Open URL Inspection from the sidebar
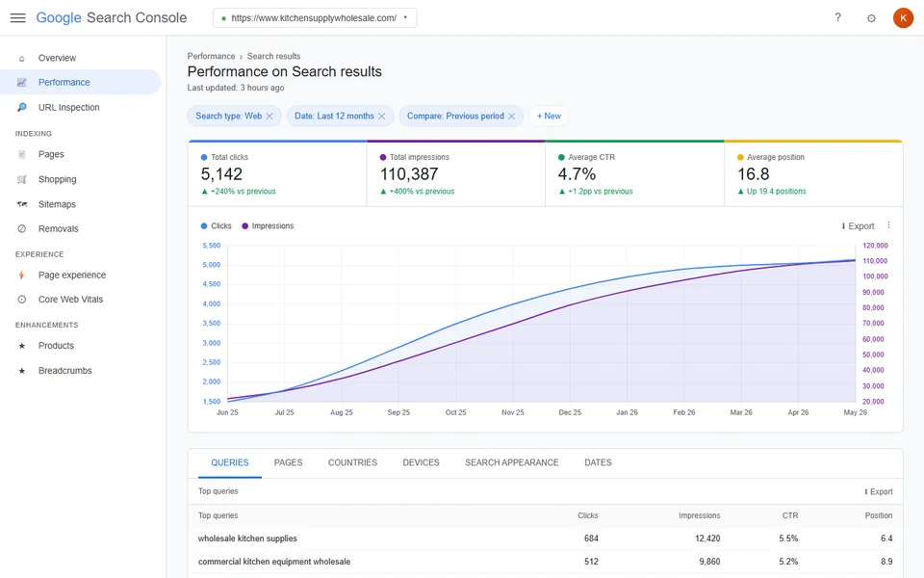 coord(80,107)
